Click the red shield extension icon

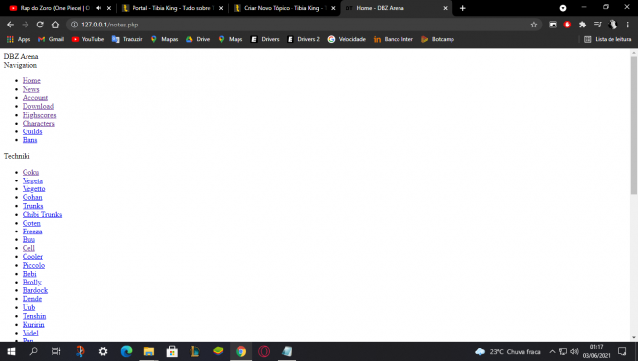coord(567,25)
